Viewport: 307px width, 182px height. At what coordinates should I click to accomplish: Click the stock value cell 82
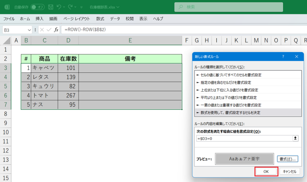[68, 86]
